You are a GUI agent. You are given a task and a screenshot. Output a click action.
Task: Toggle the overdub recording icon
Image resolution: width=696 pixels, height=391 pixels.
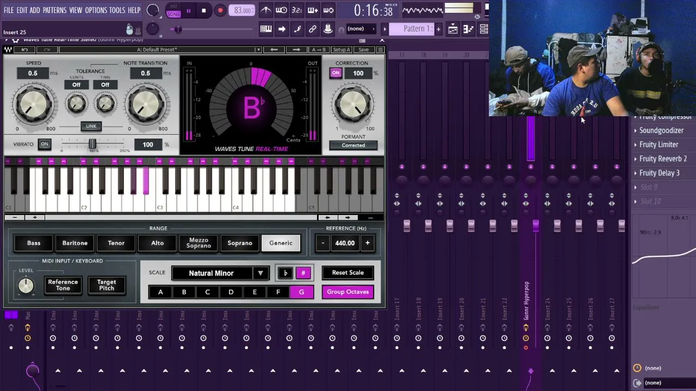click(x=313, y=10)
